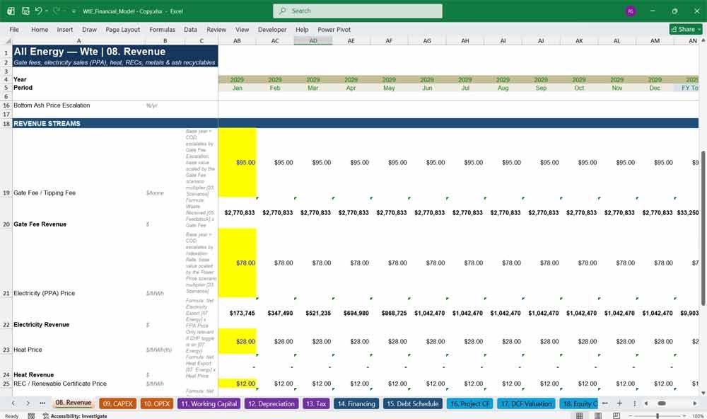Click previous sheet navigation arrow

click(x=13, y=403)
